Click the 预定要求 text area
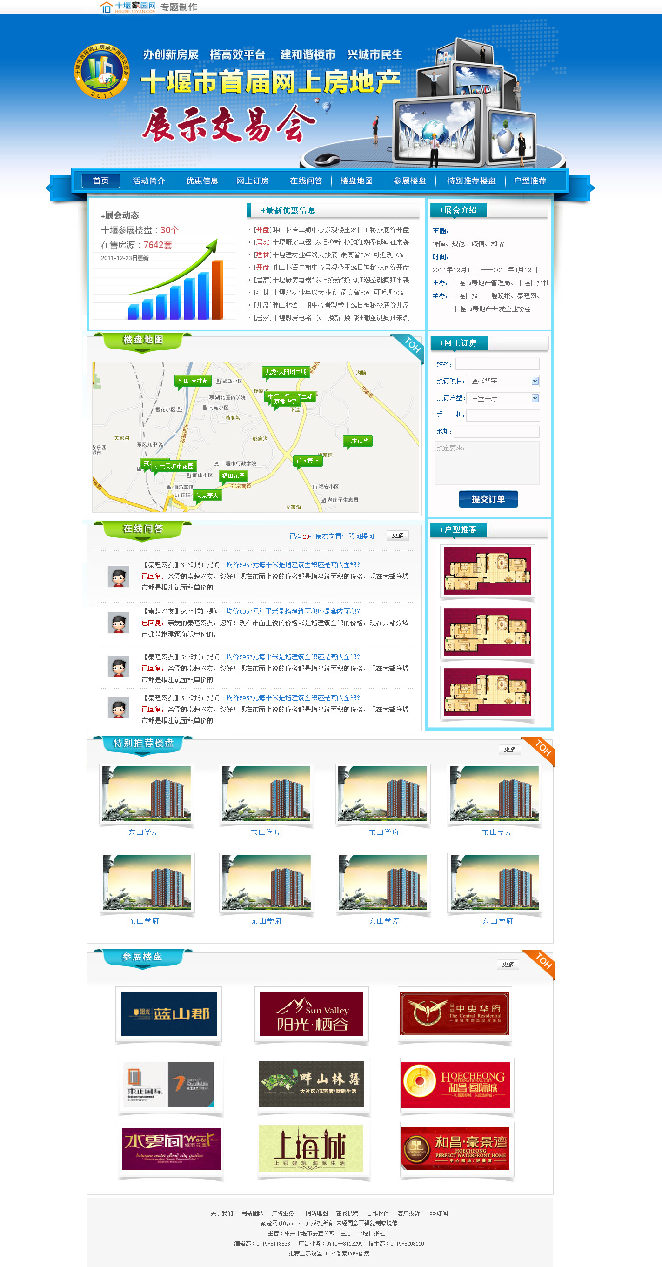This screenshot has width=662, height=1267. tap(487, 463)
